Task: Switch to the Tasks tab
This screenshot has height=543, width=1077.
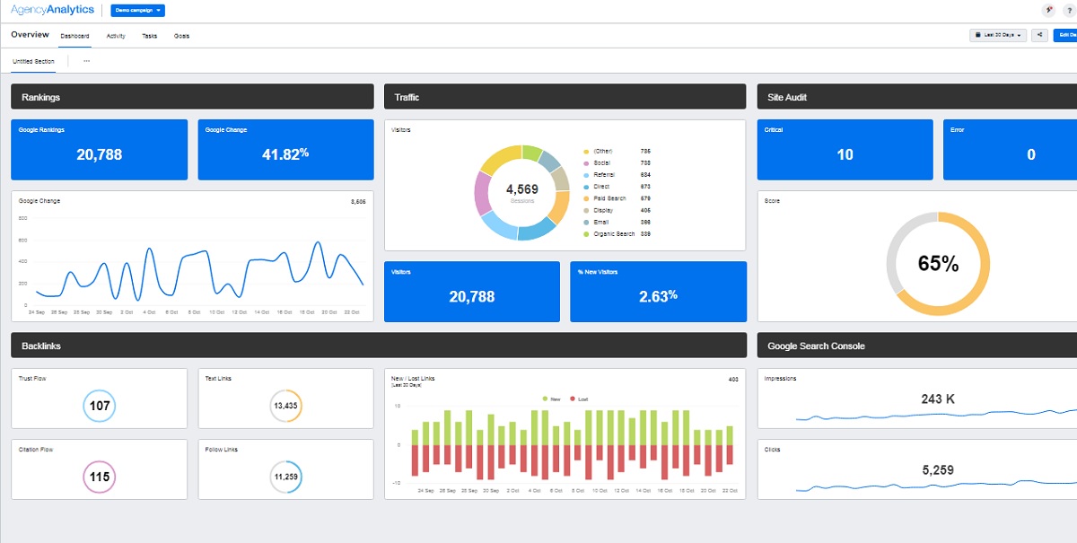Action: [x=150, y=36]
